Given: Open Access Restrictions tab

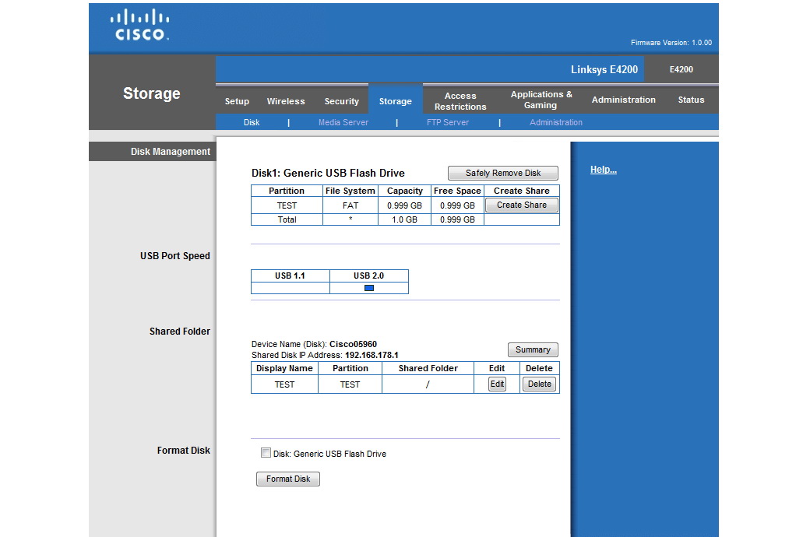Looking at the screenshot, I should click(460, 101).
